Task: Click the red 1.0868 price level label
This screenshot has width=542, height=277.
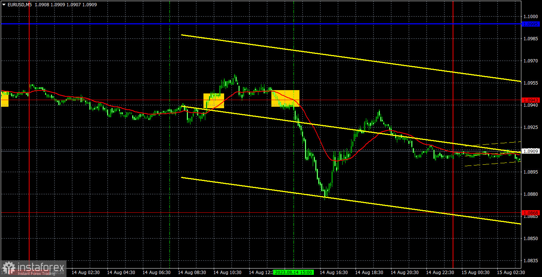Action: click(x=531, y=213)
